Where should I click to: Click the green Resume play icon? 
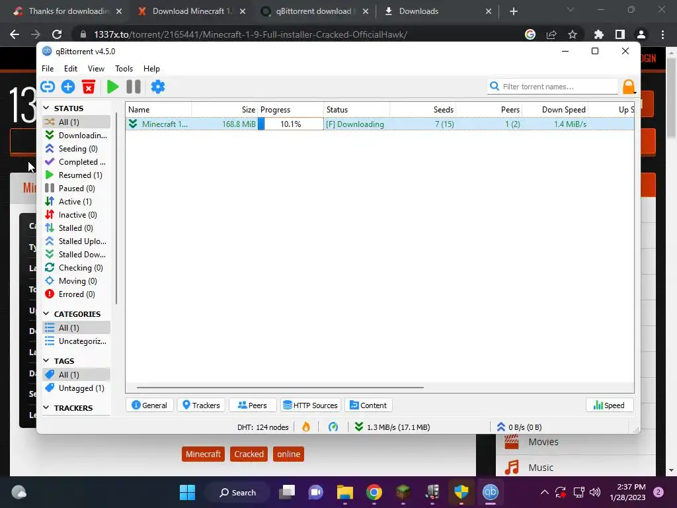click(x=112, y=87)
